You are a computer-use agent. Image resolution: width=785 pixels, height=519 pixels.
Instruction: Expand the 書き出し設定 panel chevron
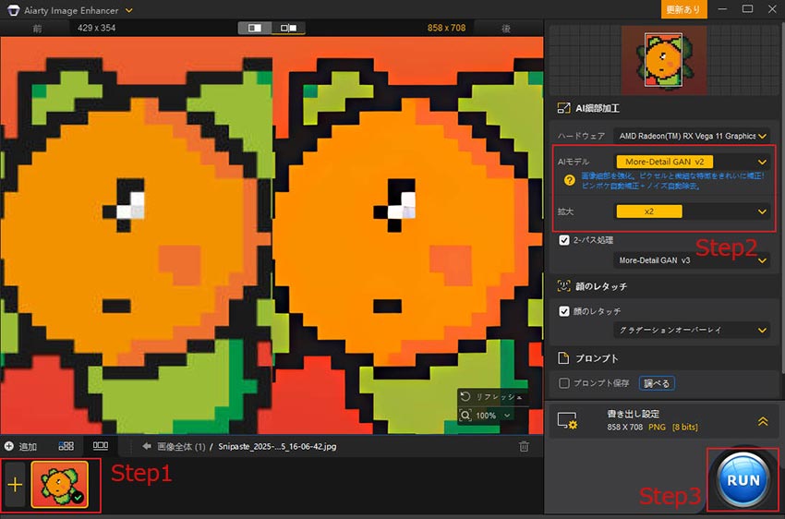763,421
